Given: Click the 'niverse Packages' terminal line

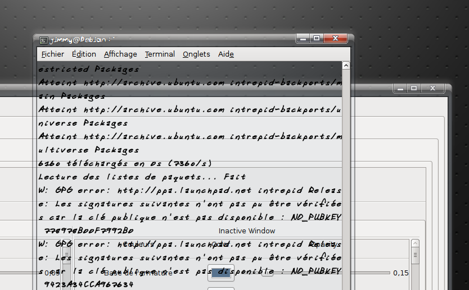Looking at the screenshot, I should (83, 123).
